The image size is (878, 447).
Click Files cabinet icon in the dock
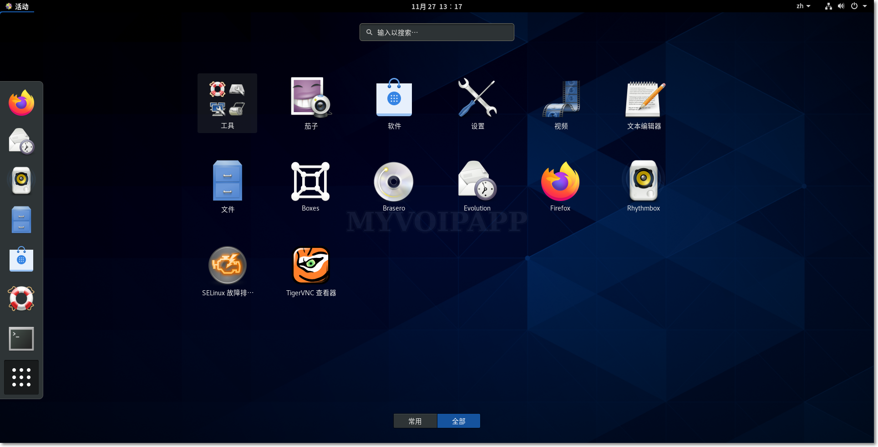[x=21, y=220]
